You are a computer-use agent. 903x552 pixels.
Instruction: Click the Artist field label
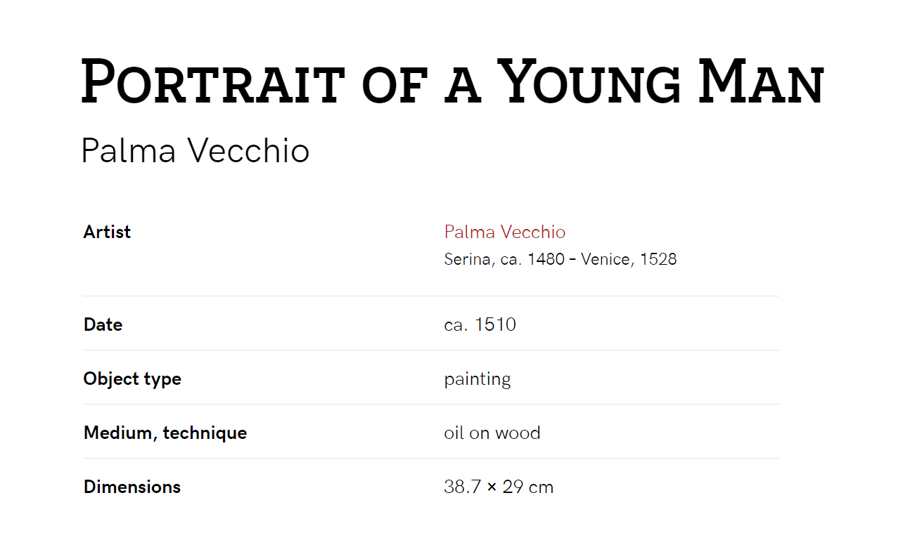coord(107,232)
